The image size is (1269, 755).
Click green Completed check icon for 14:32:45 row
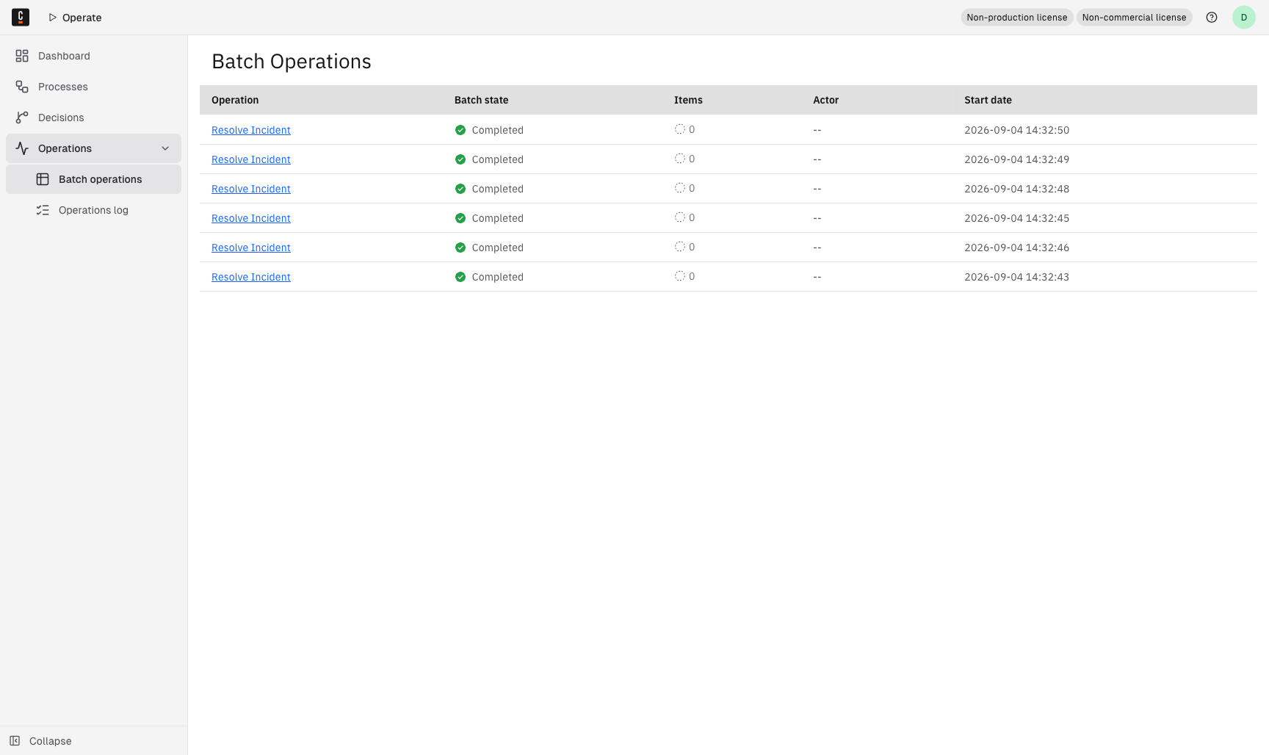point(460,218)
